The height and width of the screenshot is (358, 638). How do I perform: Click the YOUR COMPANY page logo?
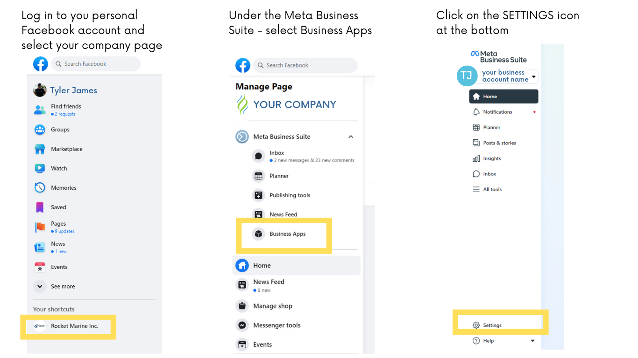242,104
